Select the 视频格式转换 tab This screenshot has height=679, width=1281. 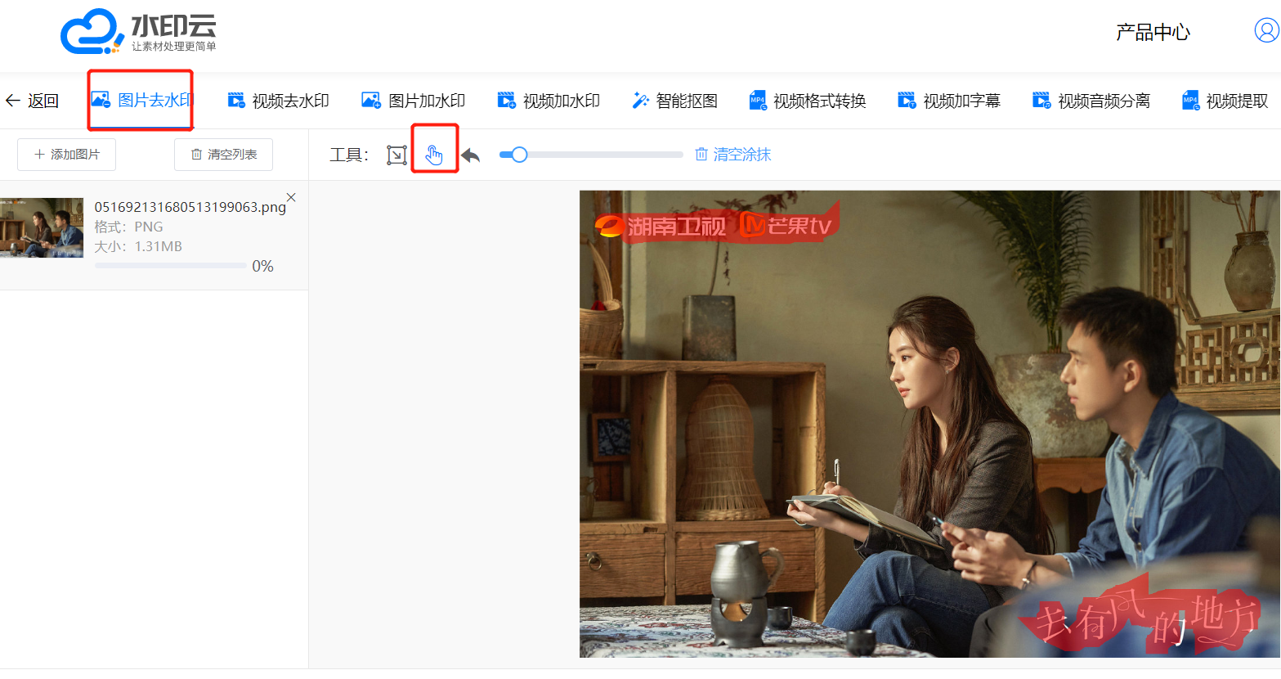coord(808,101)
